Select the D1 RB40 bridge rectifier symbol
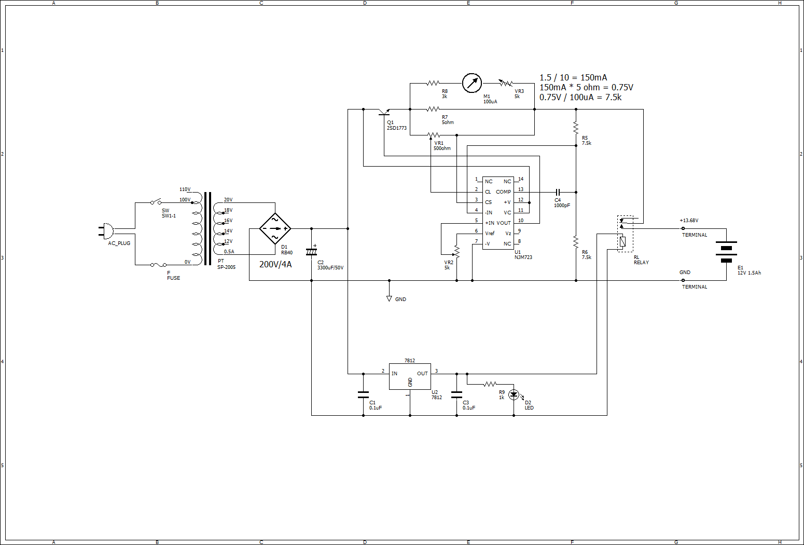 click(x=275, y=227)
